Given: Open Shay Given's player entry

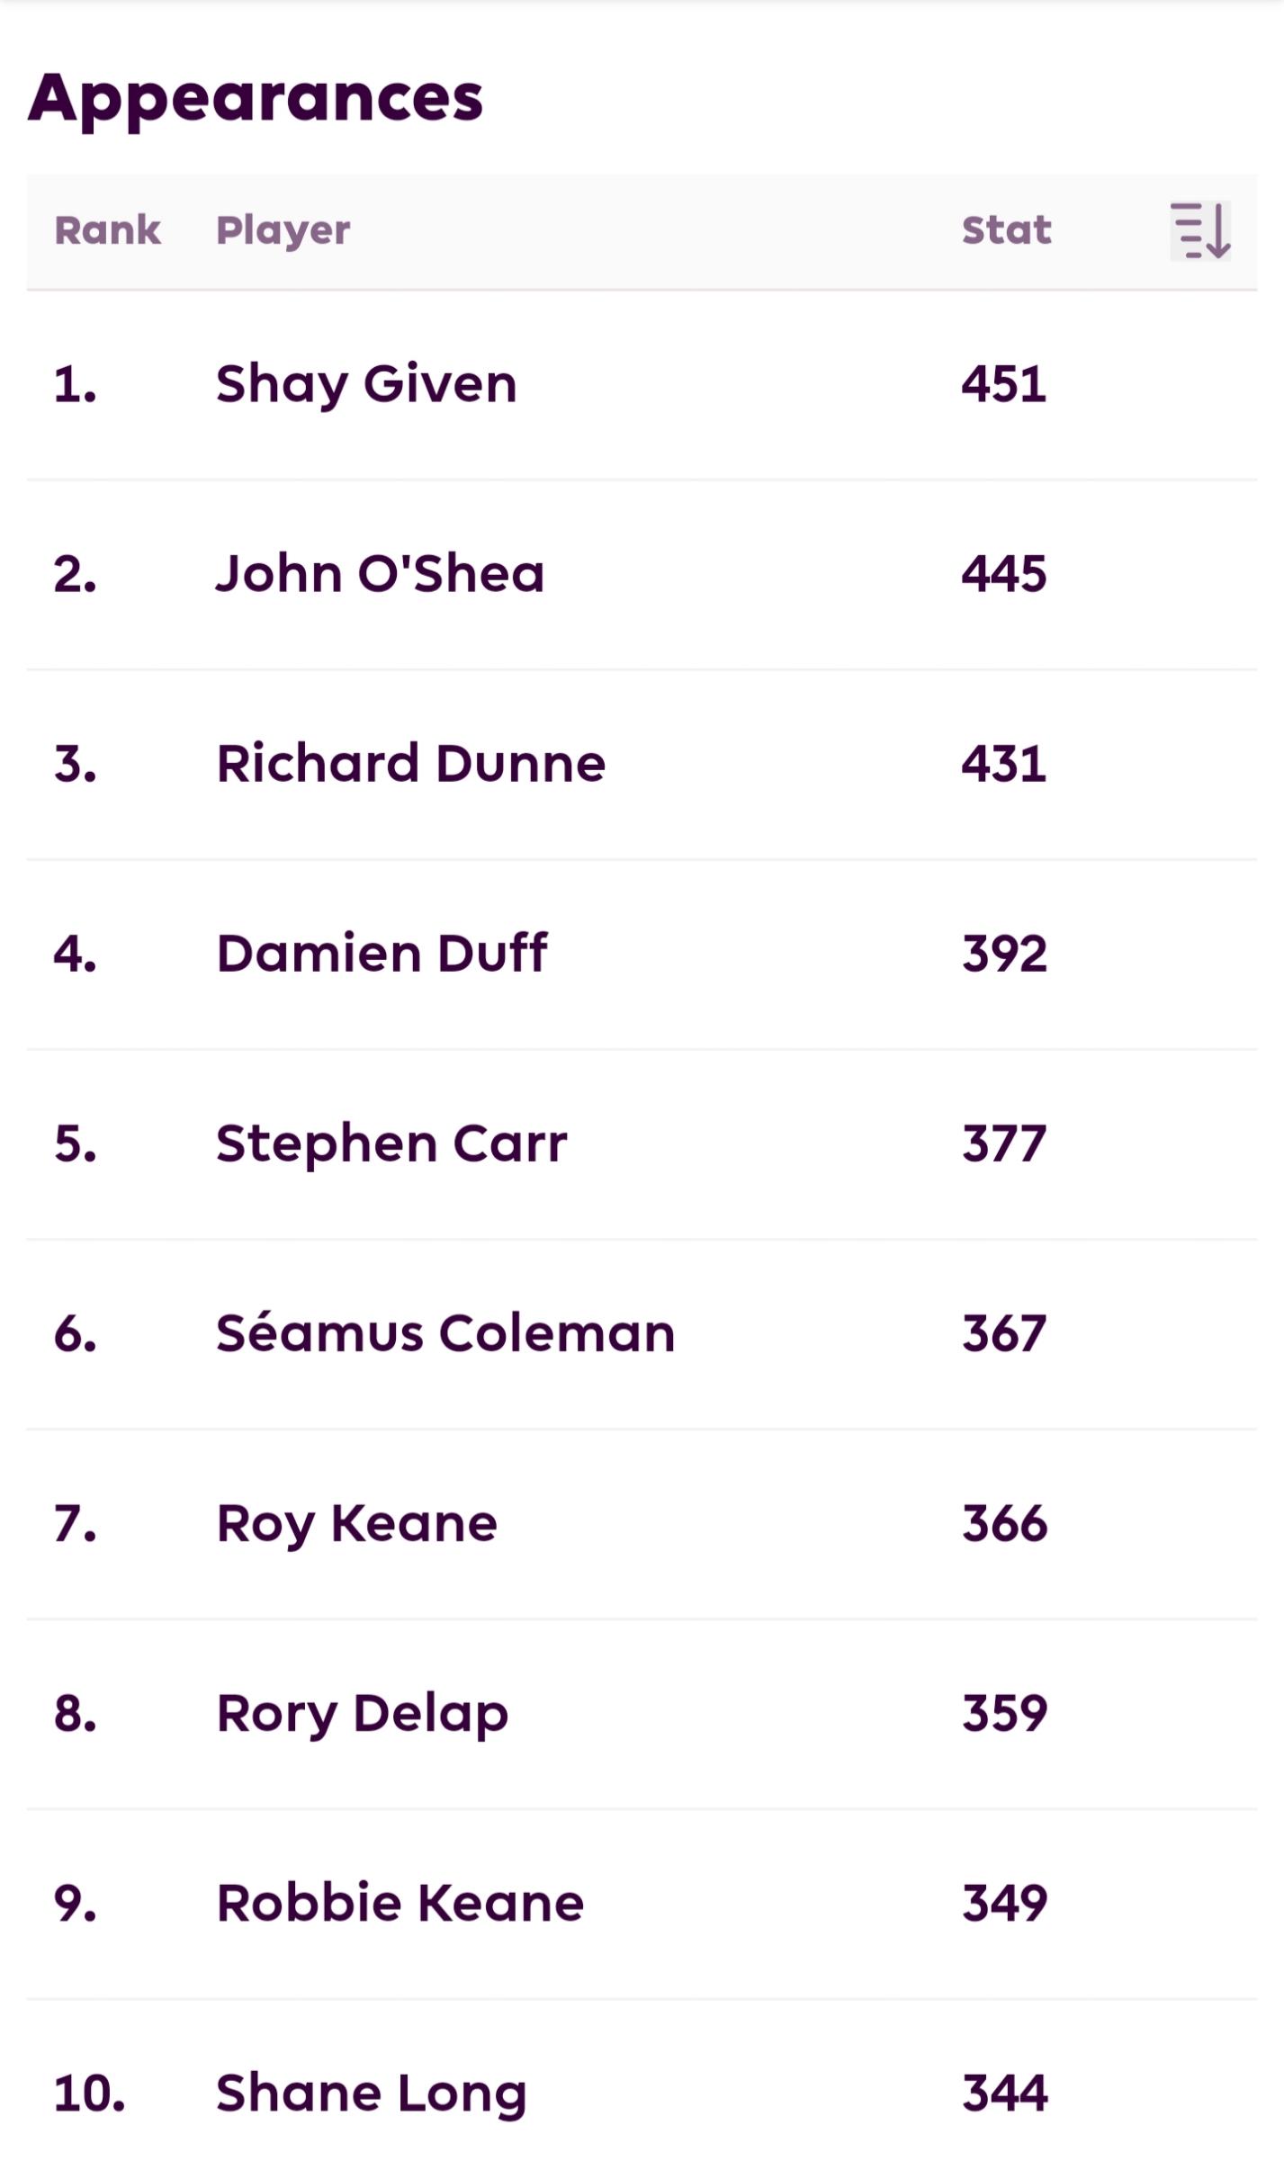Looking at the screenshot, I should click(366, 386).
